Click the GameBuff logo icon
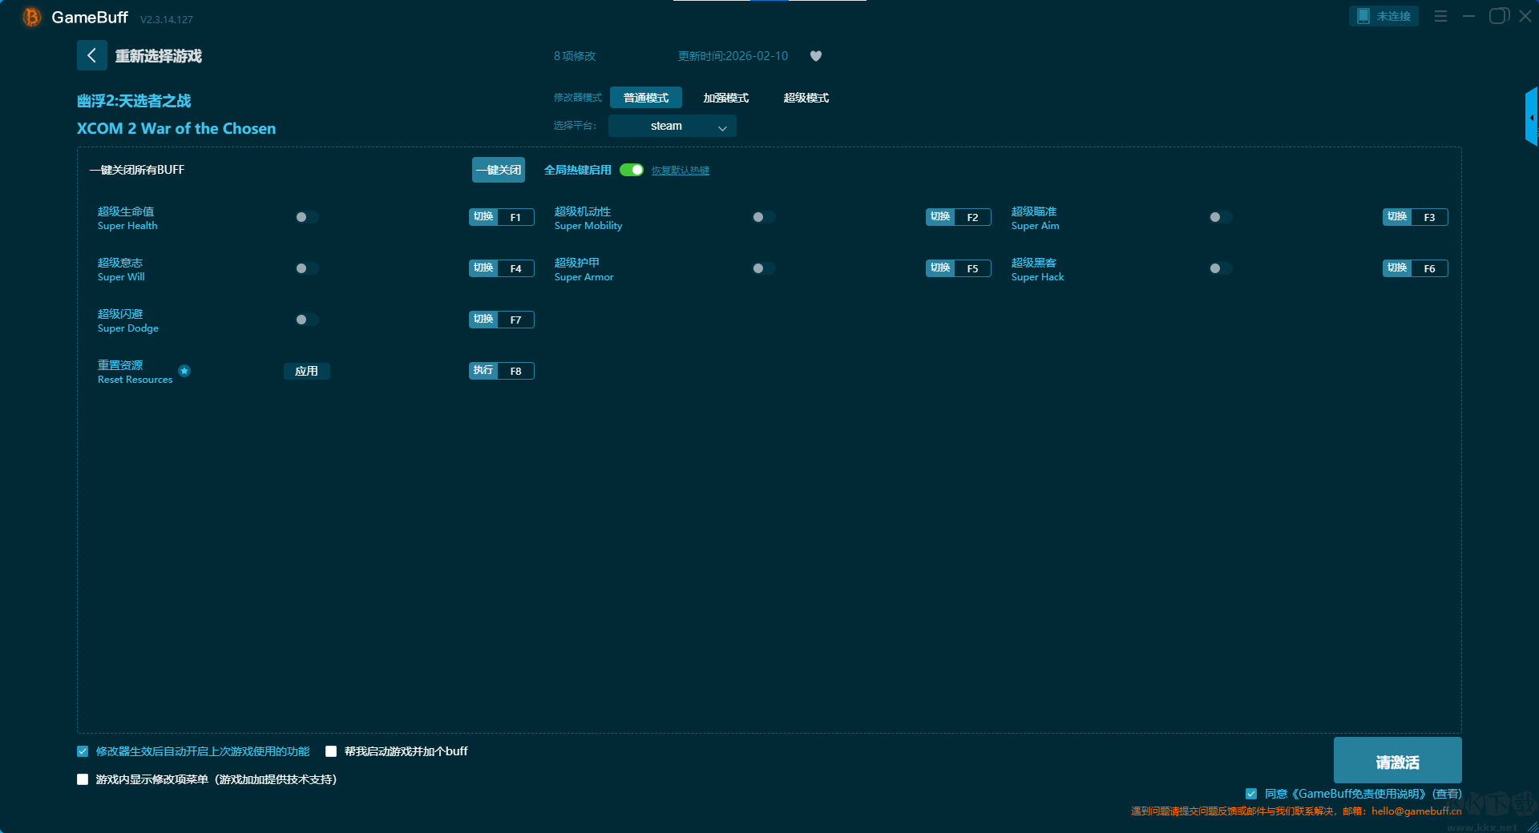 click(31, 17)
